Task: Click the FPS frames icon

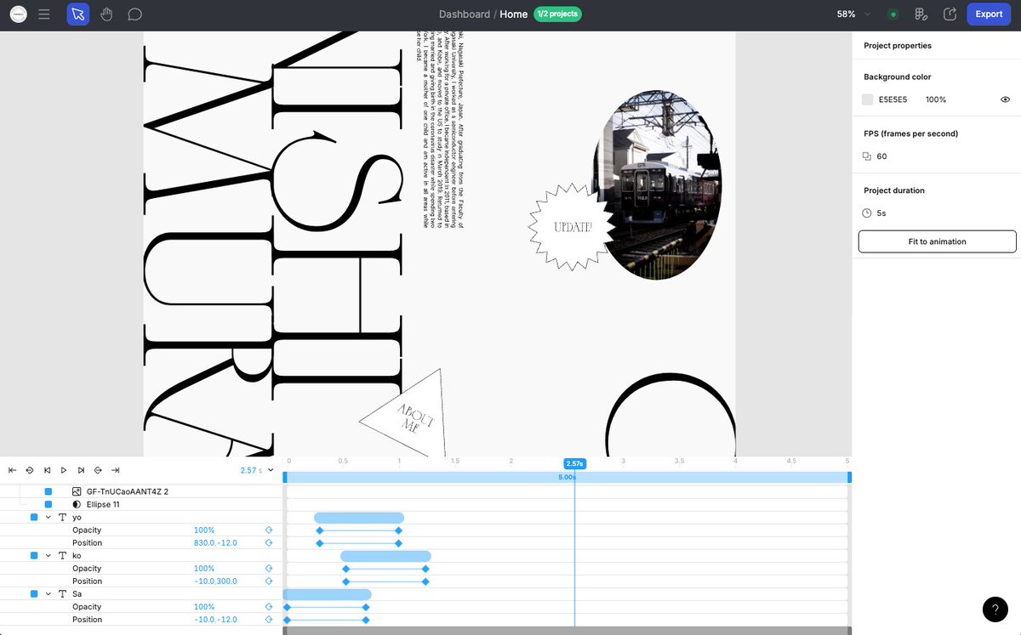Action: click(x=867, y=156)
